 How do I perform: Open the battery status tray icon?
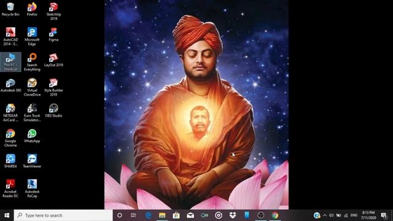click(338, 215)
